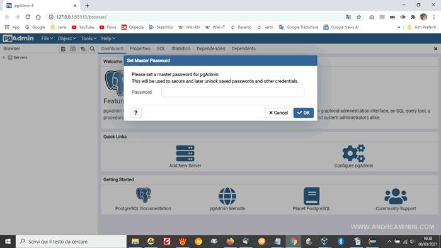Open the pgAdmin Website globe icon
Image resolution: width=441 pixels, height=248 pixels.
click(227, 196)
